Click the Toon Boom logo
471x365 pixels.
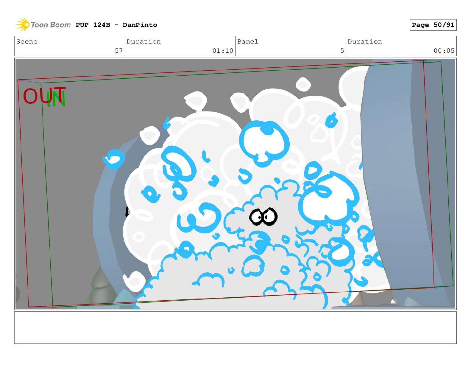43,24
